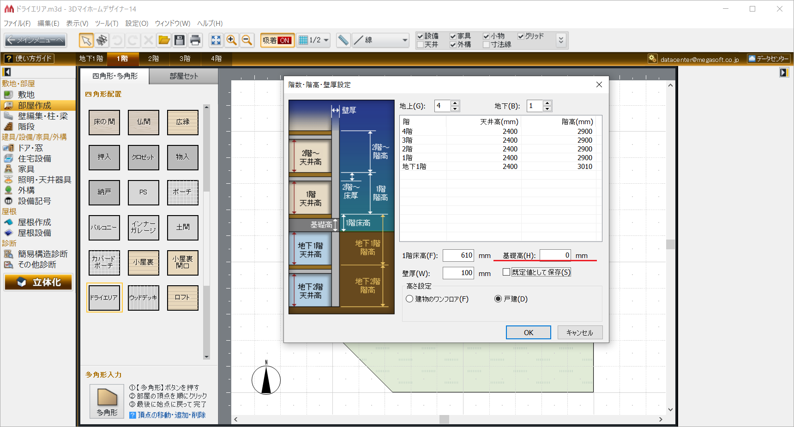Click the zoom in magnifier icon

[x=232, y=41]
